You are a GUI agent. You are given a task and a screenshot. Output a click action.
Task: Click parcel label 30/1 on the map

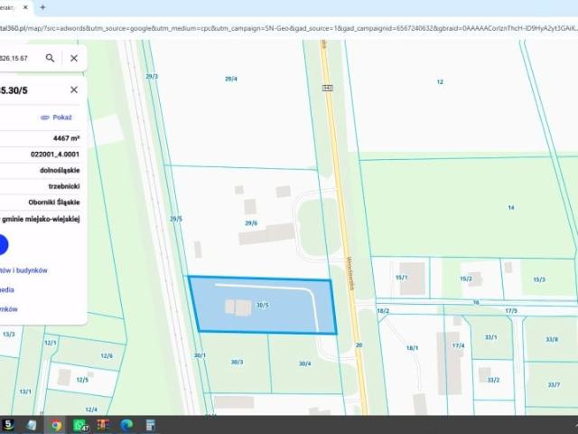tap(200, 355)
